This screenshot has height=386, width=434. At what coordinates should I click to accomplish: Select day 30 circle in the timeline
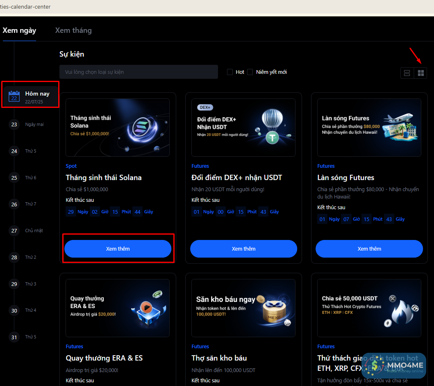click(14, 311)
